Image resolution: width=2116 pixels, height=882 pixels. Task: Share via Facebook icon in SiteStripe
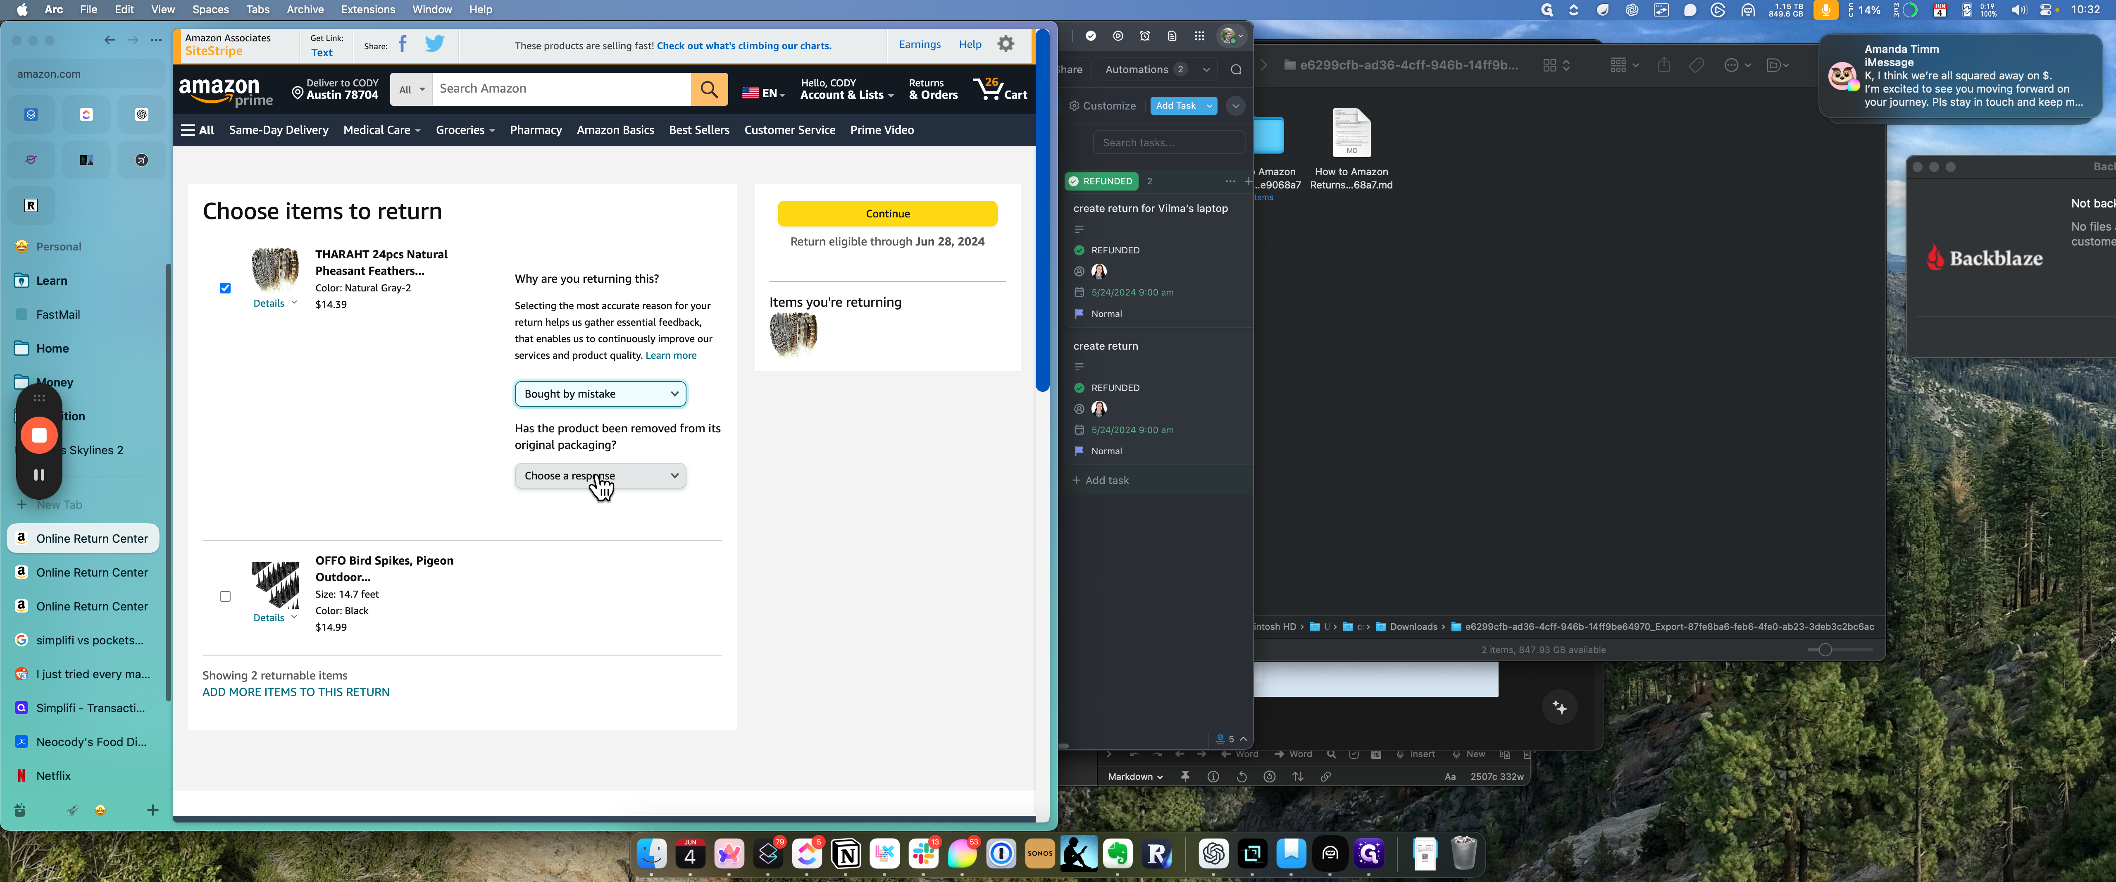[403, 44]
